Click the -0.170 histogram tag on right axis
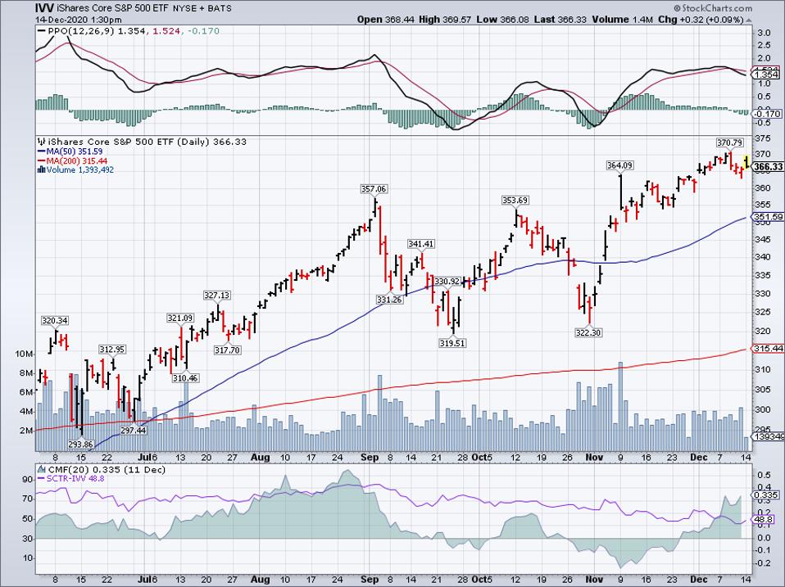This screenshot has width=785, height=587. (x=766, y=114)
